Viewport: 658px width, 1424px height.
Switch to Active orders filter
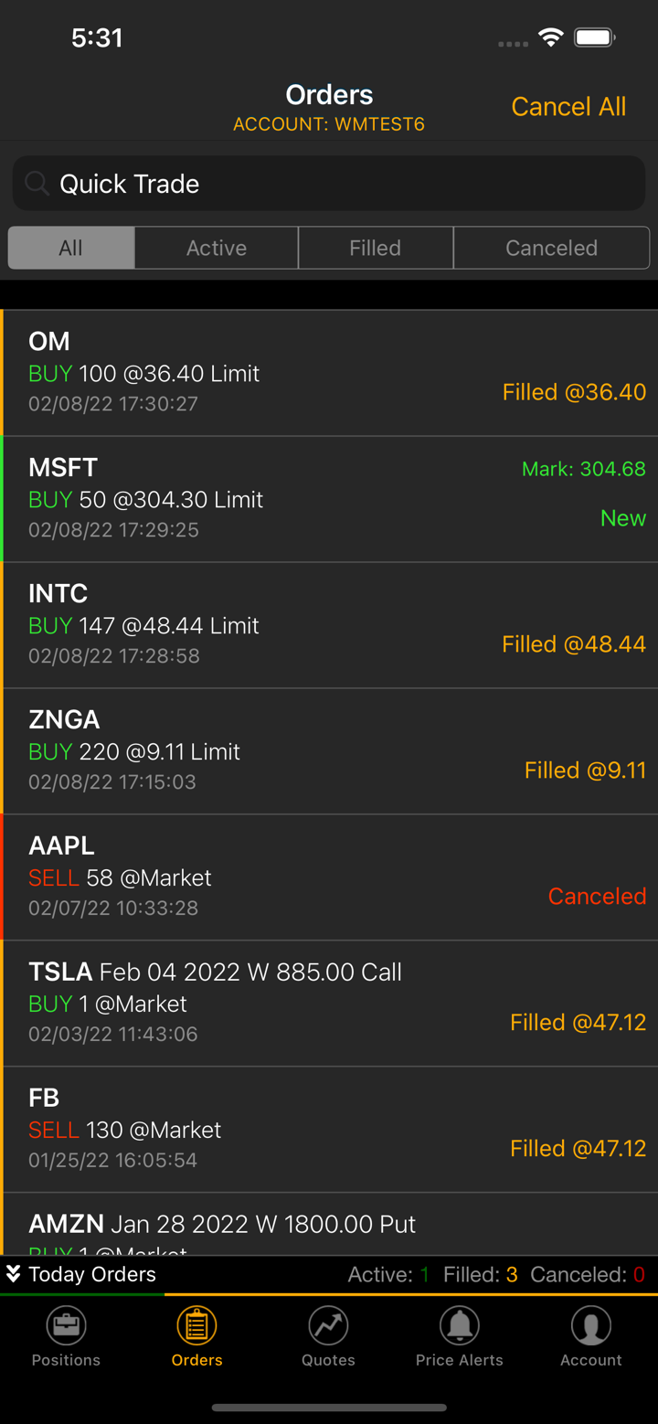pos(217,248)
